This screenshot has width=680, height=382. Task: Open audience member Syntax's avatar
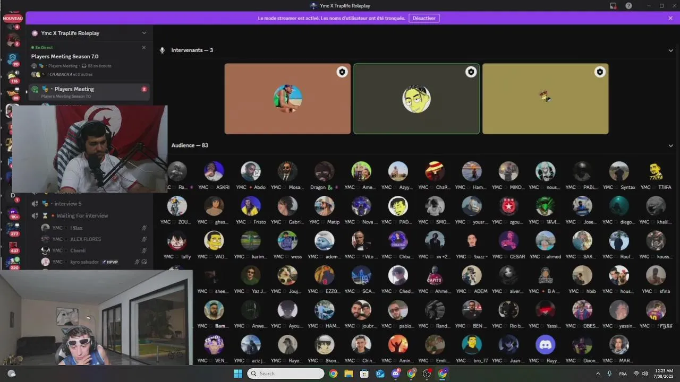tap(619, 171)
